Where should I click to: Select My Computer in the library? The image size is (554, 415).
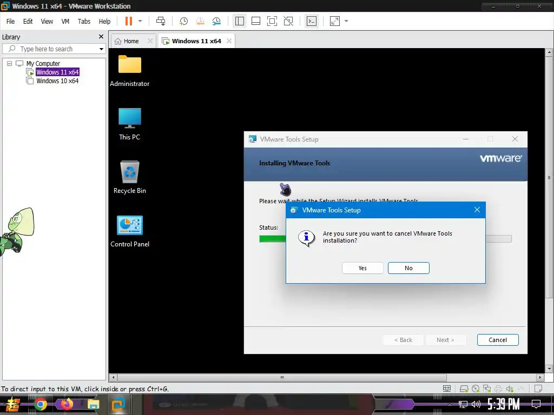(43, 64)
